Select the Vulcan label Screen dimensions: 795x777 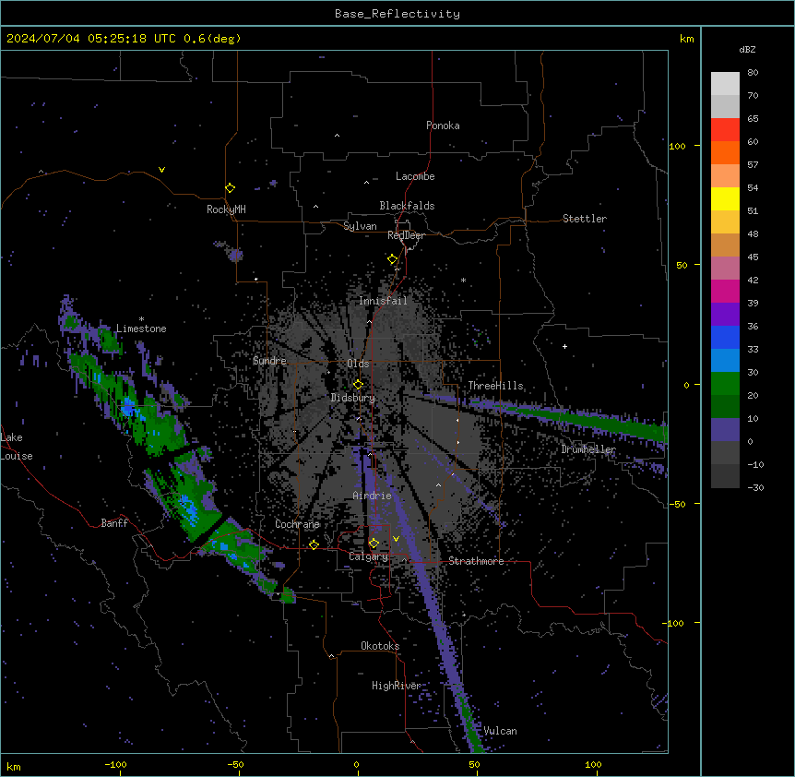point(501,731)
